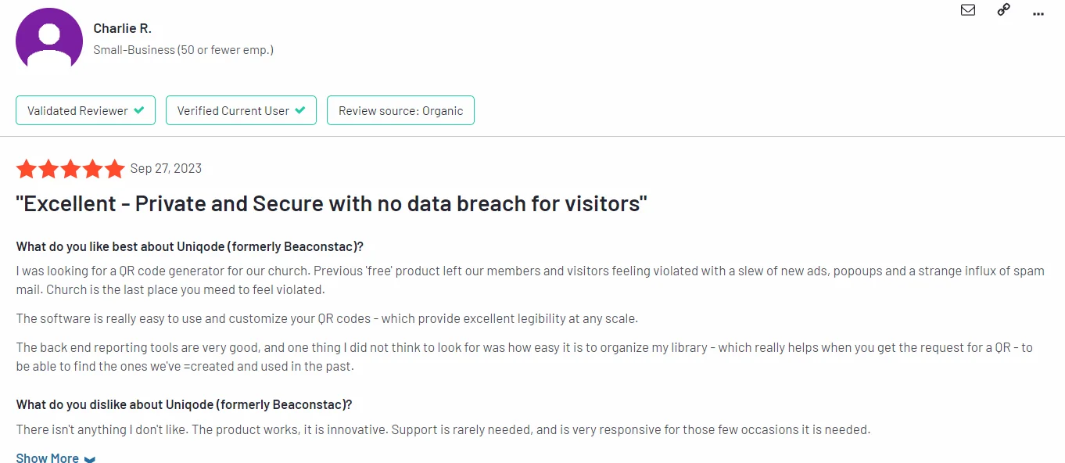This screenshot has height=463, width=1065.
Task: Click the first rating star
Action: [27, 169]
